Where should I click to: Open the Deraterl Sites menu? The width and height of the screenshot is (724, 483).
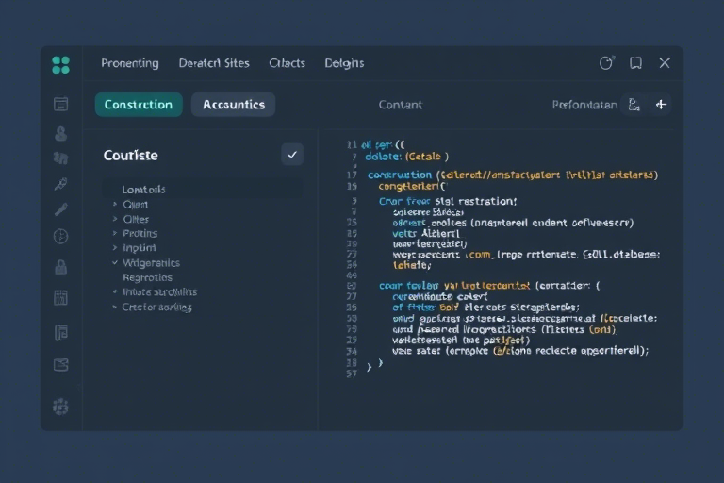pos(214,63)
